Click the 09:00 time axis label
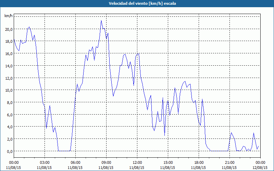This screenshot has height=171, width=274. click(x=106, y=163)
